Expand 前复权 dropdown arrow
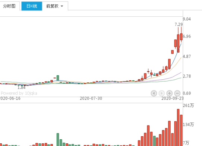The image size is (202, 146). (62, 6)
